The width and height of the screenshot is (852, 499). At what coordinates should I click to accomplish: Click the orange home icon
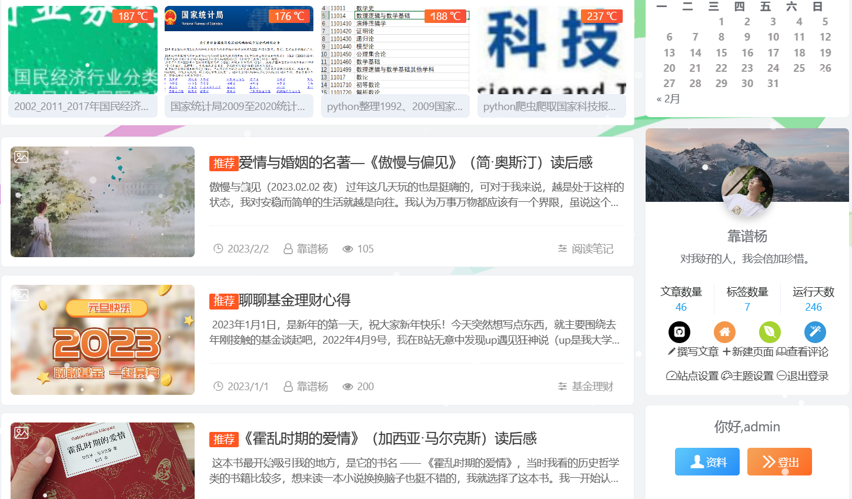(x=724, y=332)
